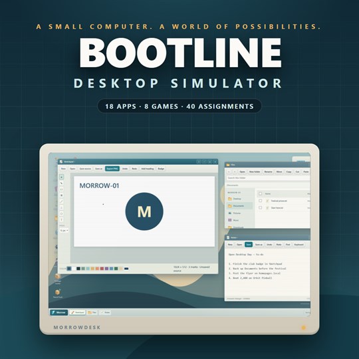359x359 pixels.
Task: Click Copy in Files toolbar
Action: pos(289,172)
